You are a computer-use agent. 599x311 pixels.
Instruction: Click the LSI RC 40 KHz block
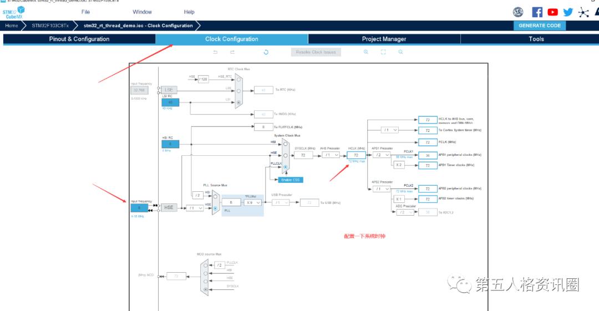pos(170,102)
